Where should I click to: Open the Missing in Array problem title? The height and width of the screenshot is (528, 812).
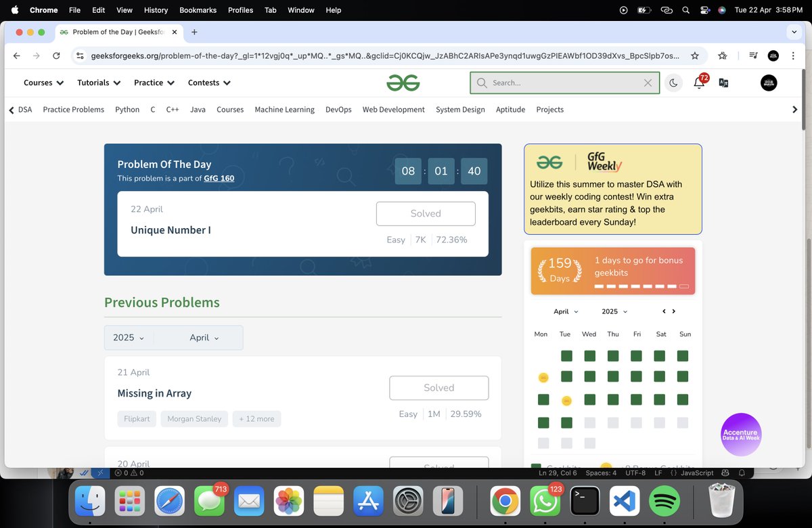[x=154, y=393]
